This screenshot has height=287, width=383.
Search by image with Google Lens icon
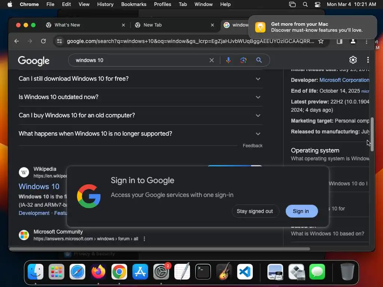click(x=243, y=60)
